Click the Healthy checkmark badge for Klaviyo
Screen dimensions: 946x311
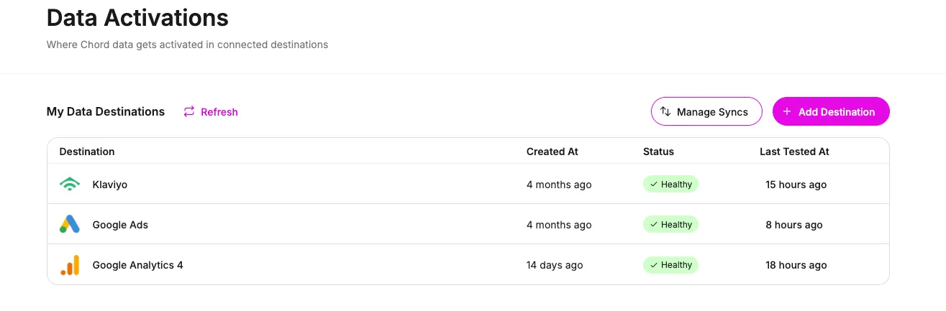pos(670,185)
